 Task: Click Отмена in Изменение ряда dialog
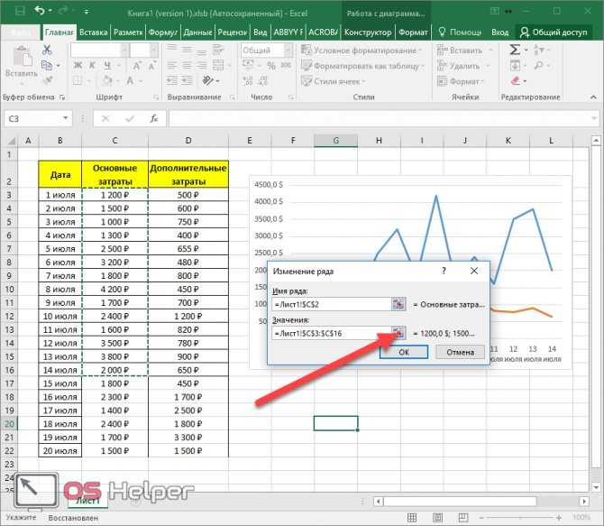[461, 352]
